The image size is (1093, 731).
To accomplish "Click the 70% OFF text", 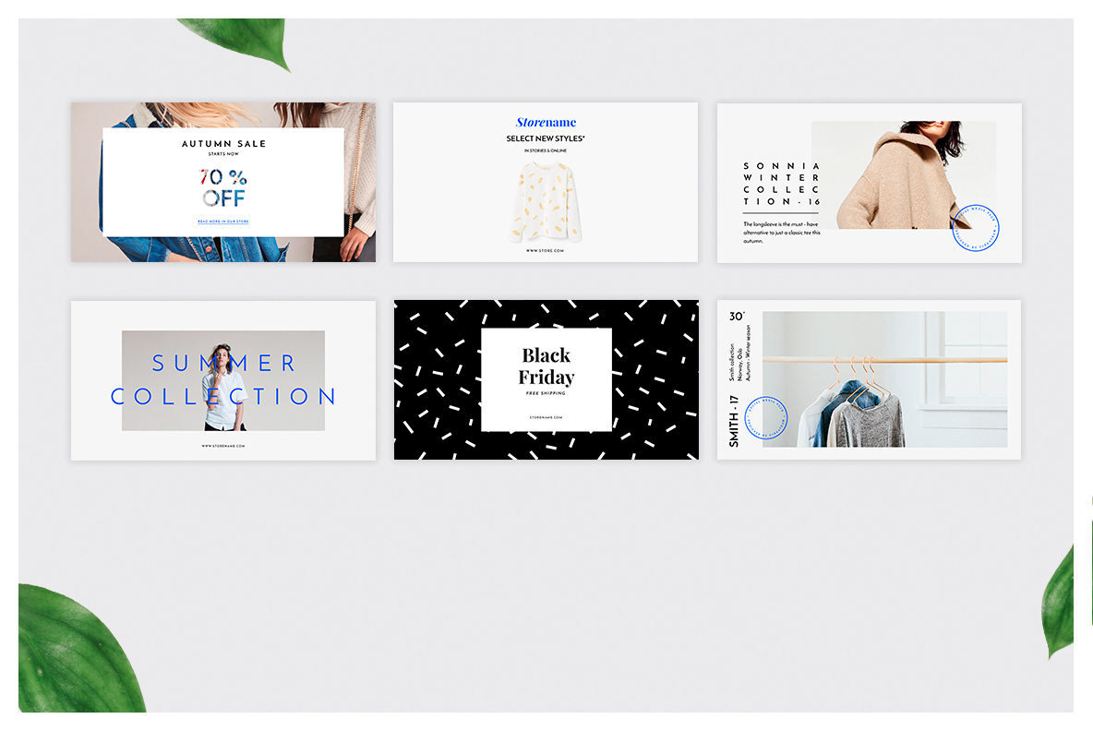I will (223, 187).
